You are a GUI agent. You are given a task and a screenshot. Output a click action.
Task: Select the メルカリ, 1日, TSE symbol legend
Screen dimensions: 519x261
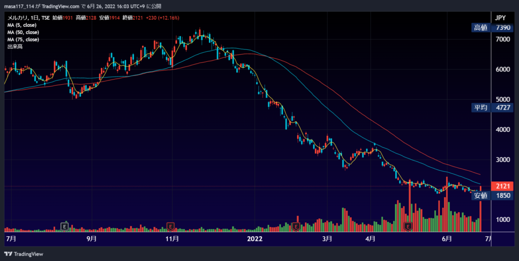click(28, 18)
